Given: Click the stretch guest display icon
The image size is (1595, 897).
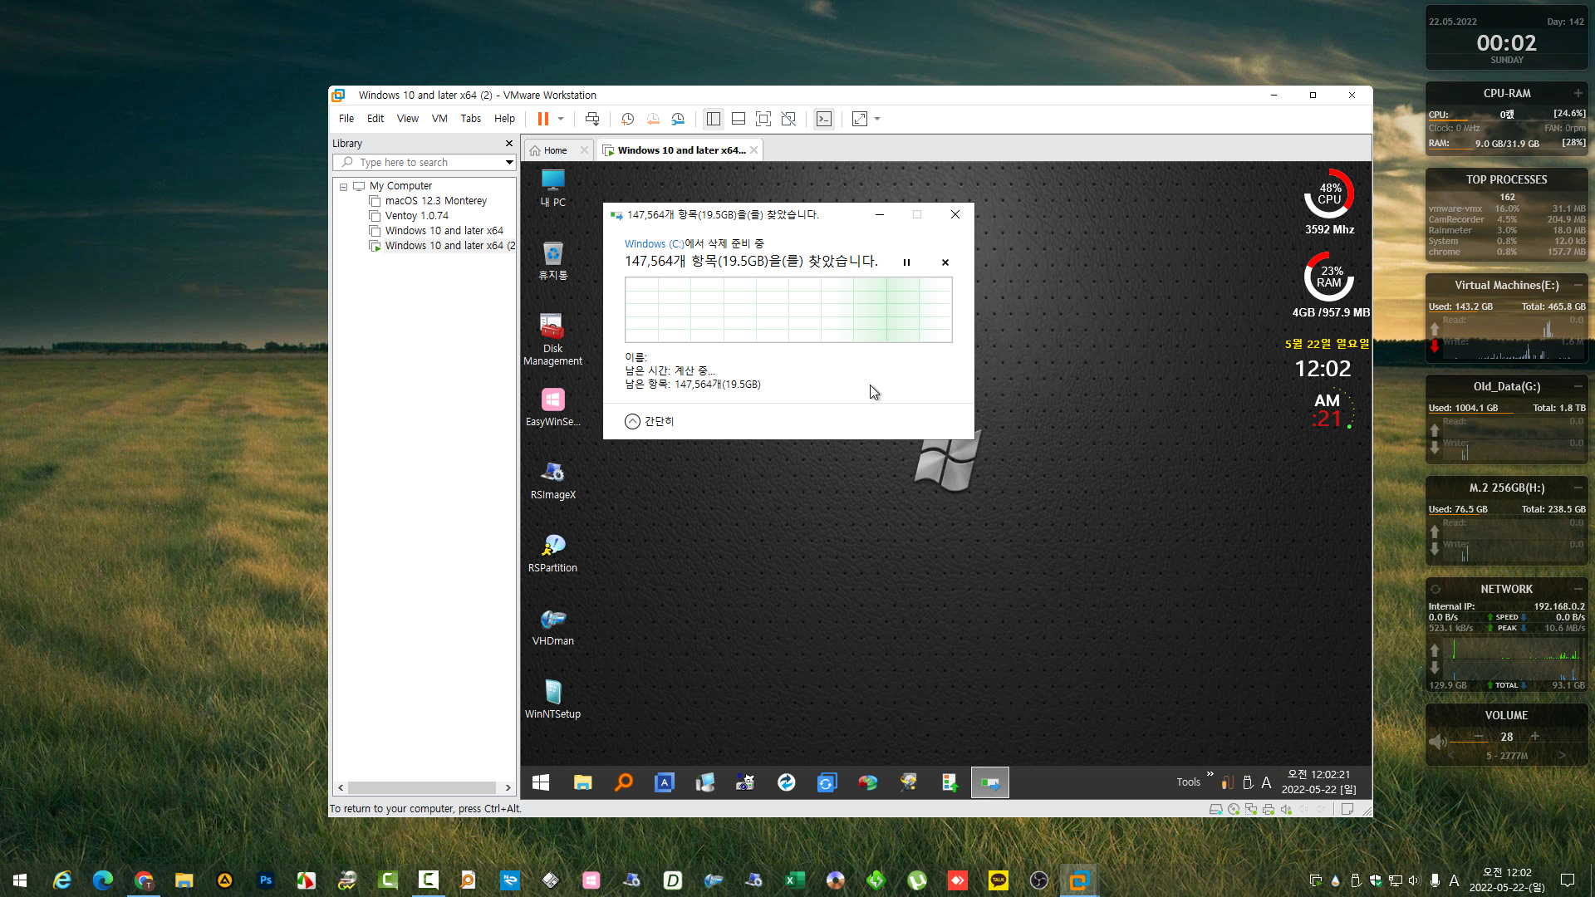Looking at the screenshot, I should (x=860, y=119).
